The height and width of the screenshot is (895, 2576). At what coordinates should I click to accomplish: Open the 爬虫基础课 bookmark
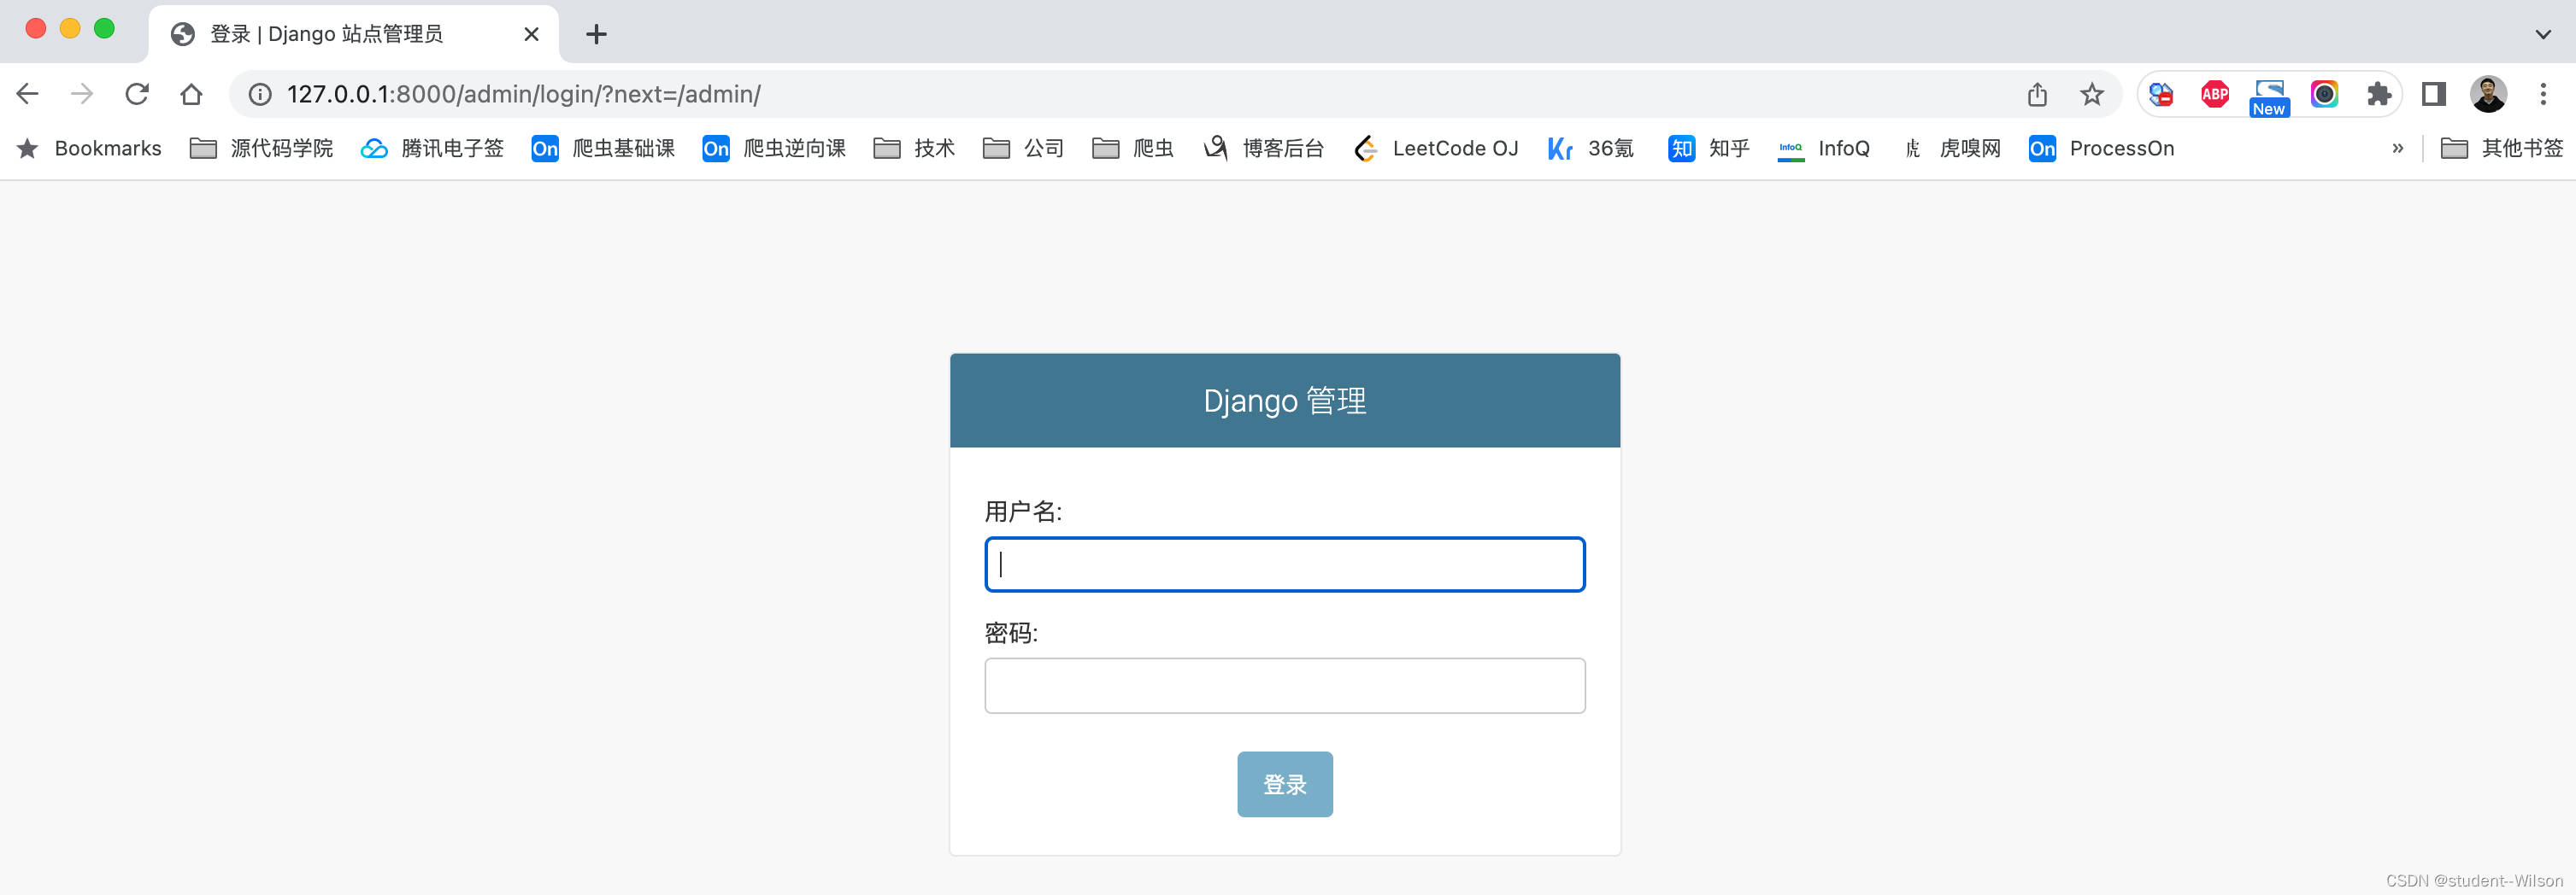(603, 149)
